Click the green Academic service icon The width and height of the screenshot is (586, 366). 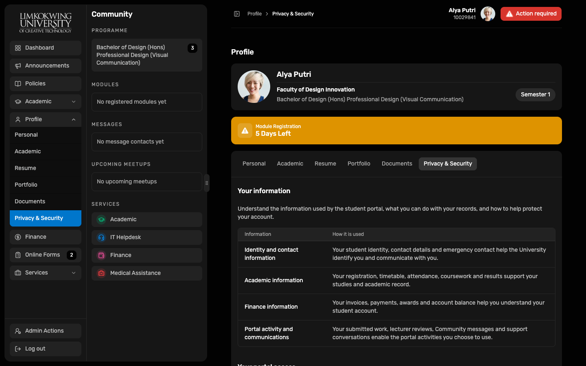click(101, 220)
